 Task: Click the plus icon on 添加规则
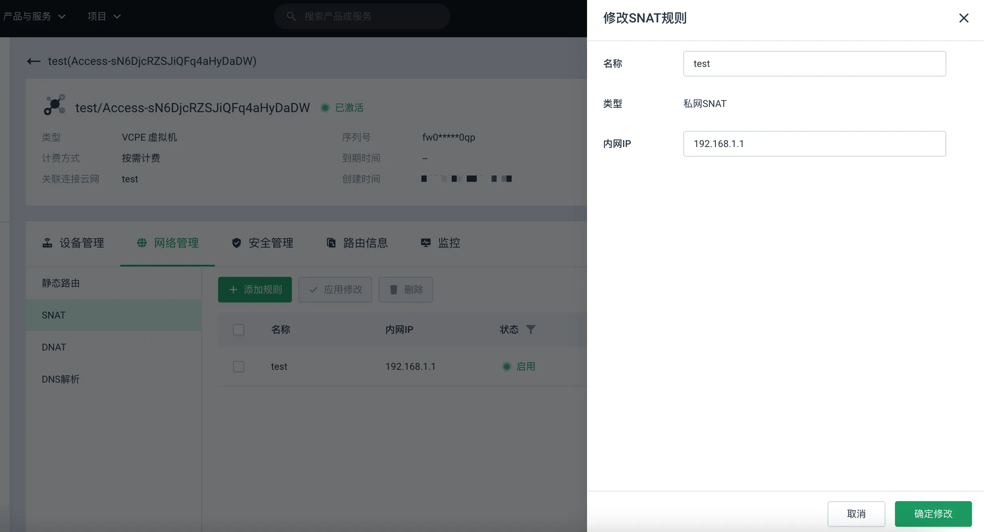[233, 290]
